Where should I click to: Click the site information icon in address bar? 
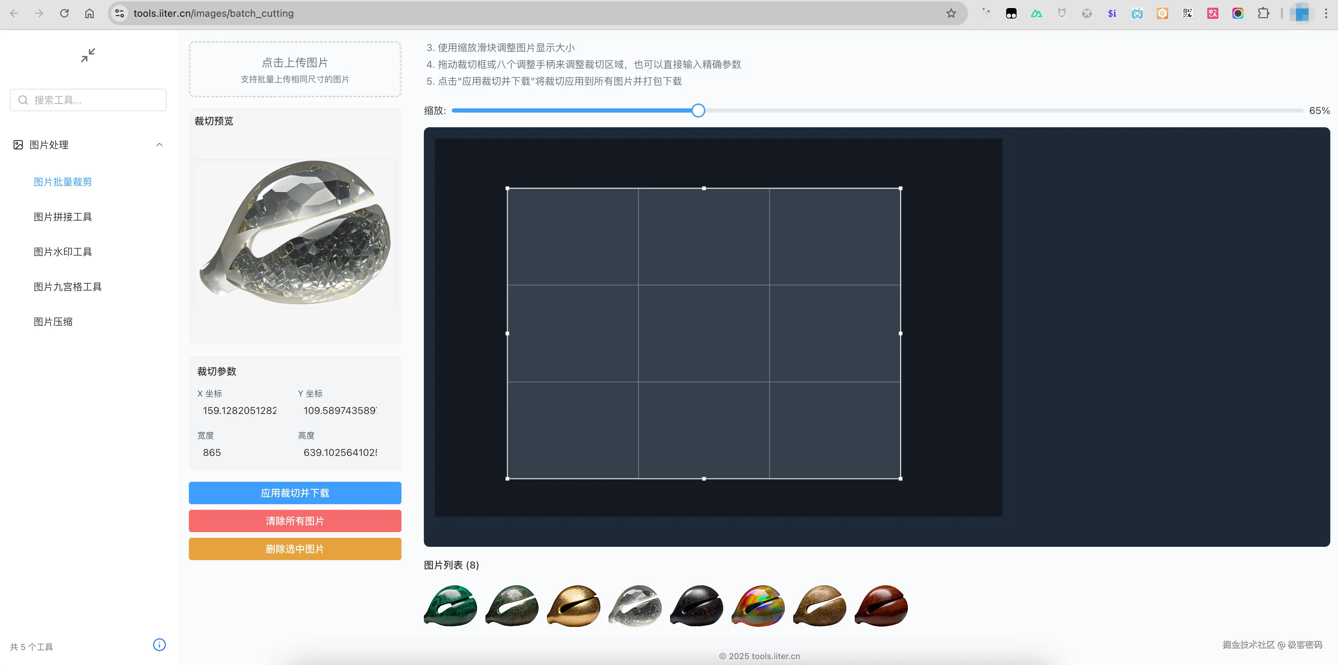click(120, 14)
